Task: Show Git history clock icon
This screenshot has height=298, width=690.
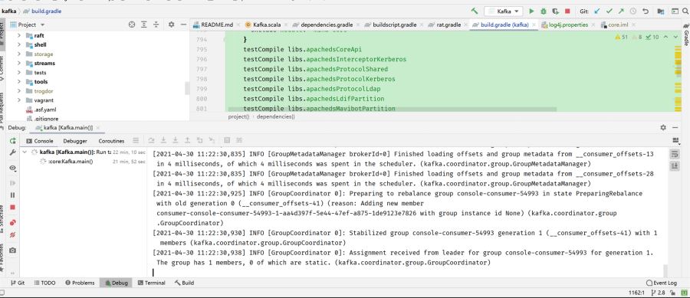Action: pos(633,11)
